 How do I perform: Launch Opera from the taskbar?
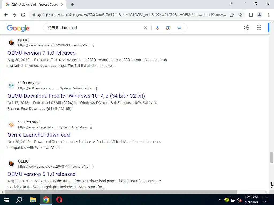(x=59, y=200)
